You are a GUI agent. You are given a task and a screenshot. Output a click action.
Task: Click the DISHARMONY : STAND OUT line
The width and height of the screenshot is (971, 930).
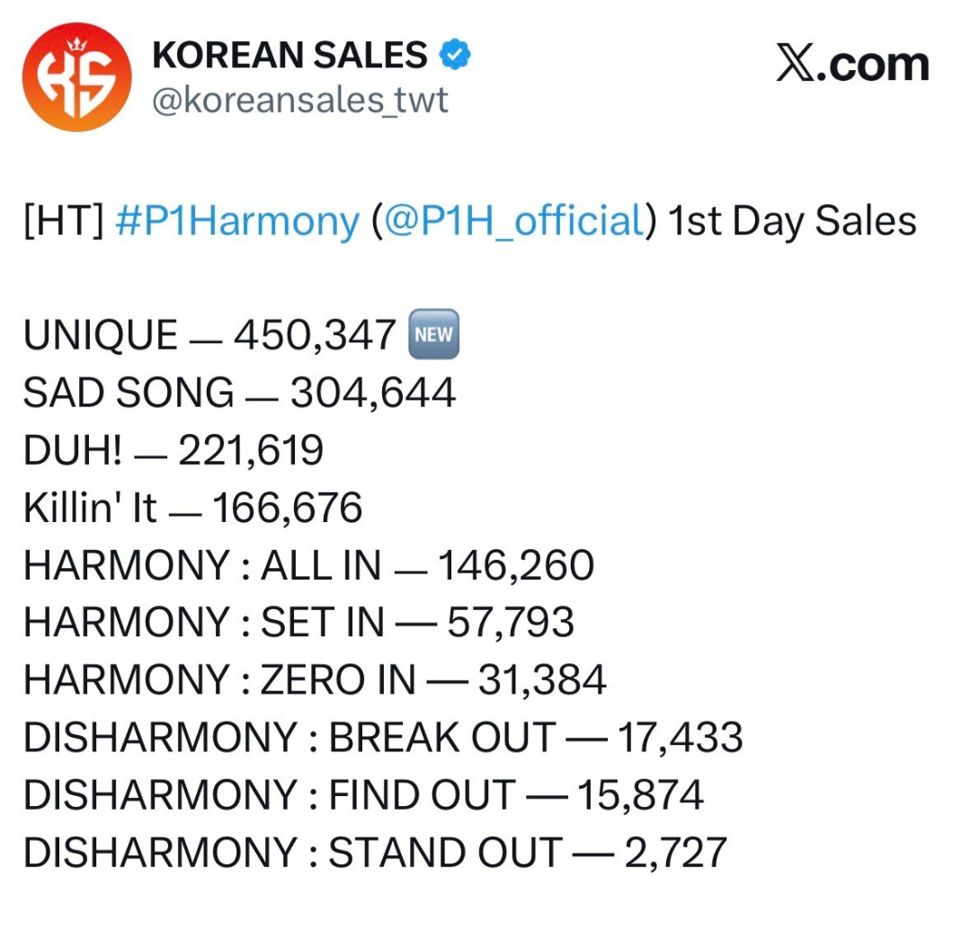(375, 853)
